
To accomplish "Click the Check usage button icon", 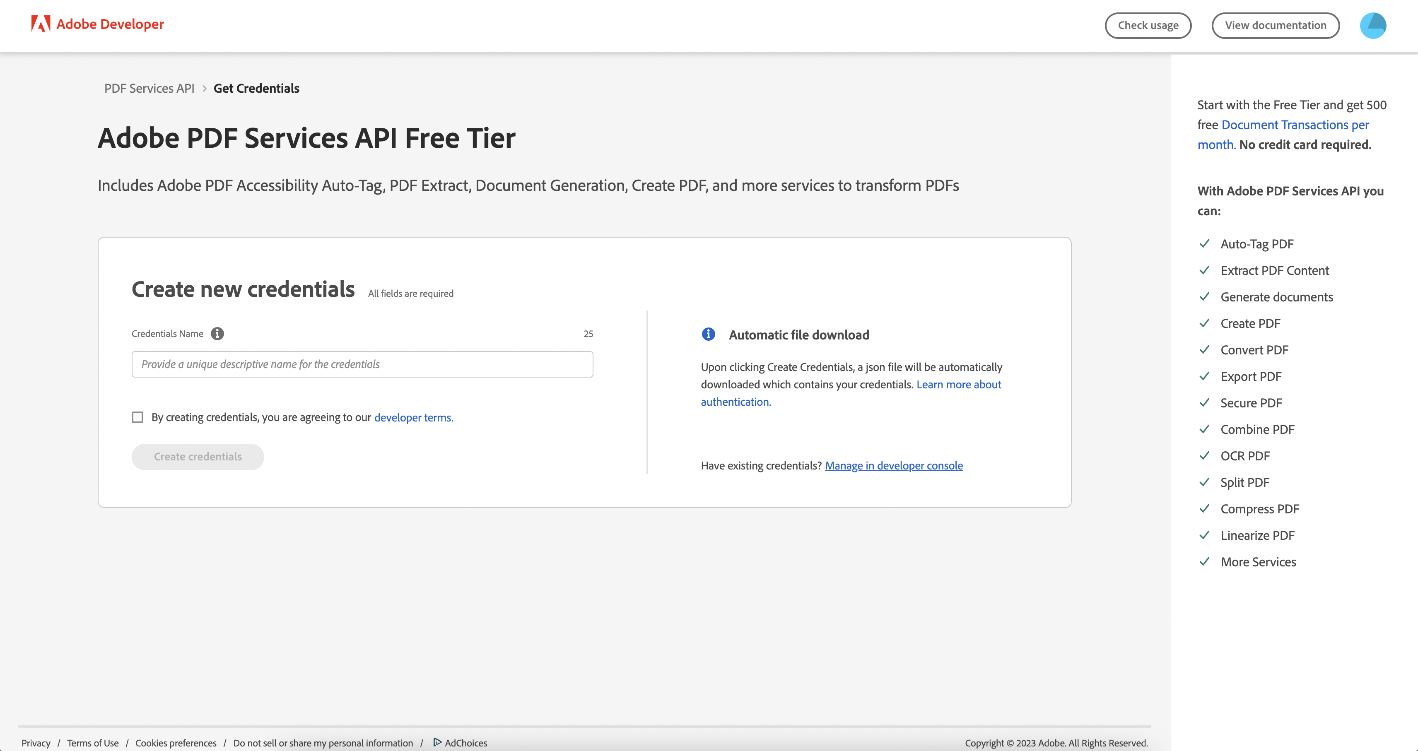I will point(1148,24).
